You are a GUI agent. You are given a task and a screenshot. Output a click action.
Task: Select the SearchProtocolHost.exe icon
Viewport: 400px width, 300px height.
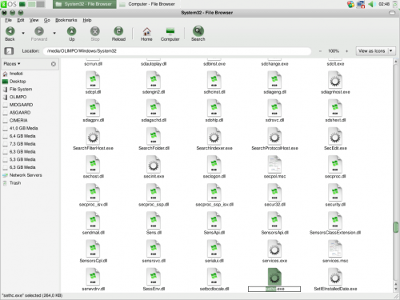point(274,136)
